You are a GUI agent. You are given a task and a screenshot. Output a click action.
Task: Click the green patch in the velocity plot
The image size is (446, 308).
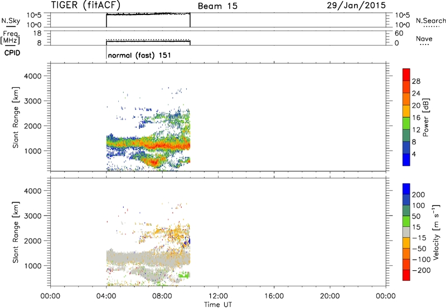coord(184,274)
